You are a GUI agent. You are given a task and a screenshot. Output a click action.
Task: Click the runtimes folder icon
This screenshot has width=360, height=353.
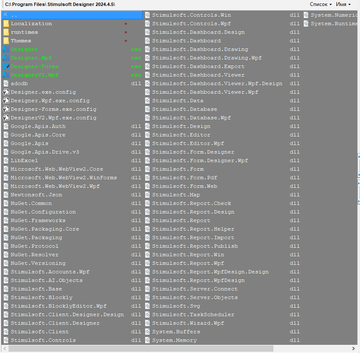(x=6, y=32)
